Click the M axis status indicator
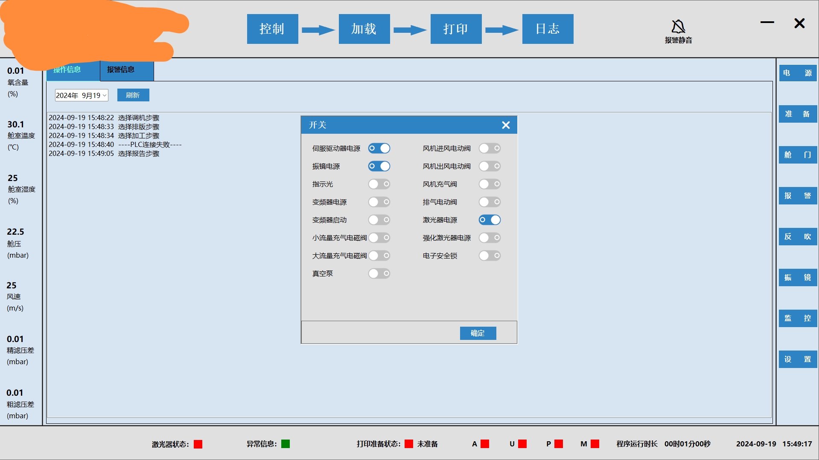This screenshot has height=460, width=819. (x=595, y=444)
